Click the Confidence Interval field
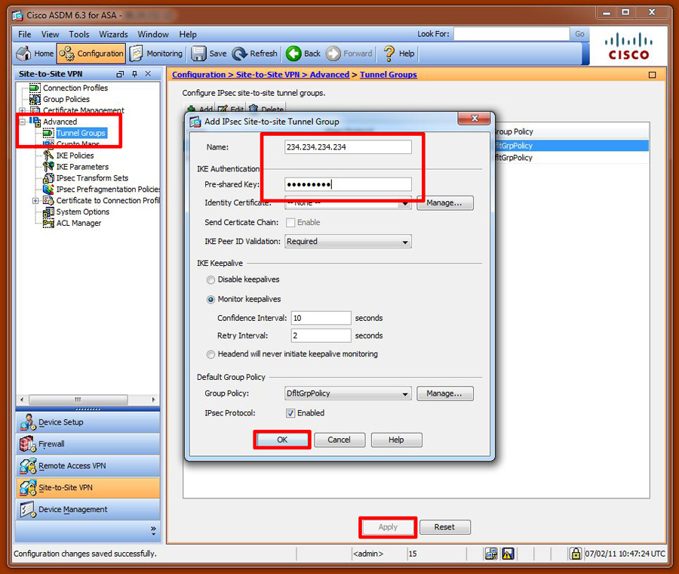This screenshot has width=679, height=574. pyautogui.click(x=321, y=318)
